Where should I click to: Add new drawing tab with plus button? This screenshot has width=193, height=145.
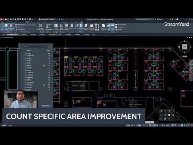tap(94, 35)
